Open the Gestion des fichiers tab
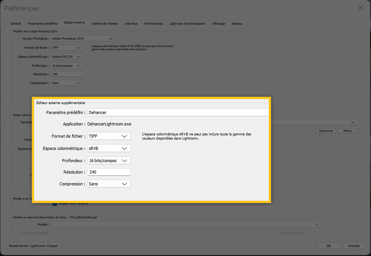This screenshot has height=256, width=371. point(105,24)
